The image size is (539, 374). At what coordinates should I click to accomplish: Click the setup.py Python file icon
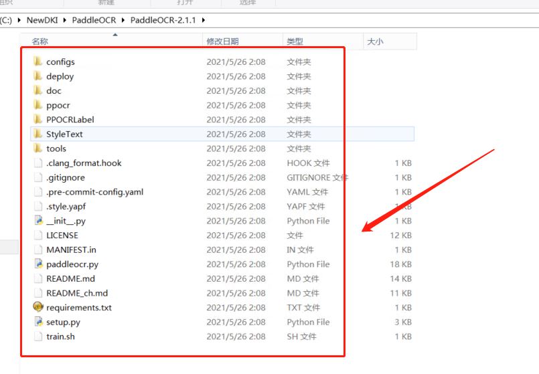38,321
